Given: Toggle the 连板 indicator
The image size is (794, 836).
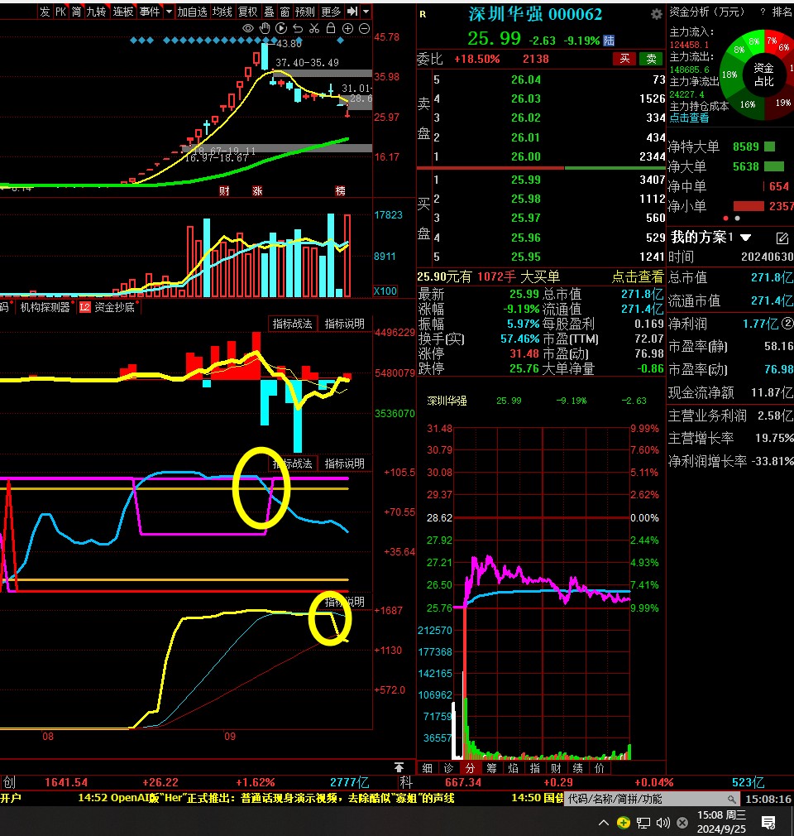Looking at the screenshot, I should pos(123,12).
